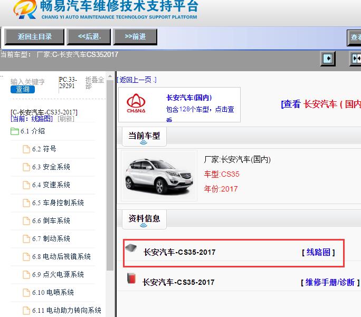This screenshot has height=317, width=361.
Task: Click the page icon beside 6.5 车身控制系统
Action: (x=26, y=203)
